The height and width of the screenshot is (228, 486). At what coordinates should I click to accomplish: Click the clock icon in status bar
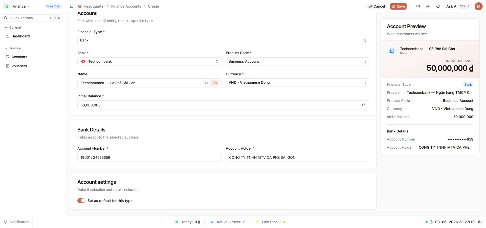pos(431,222)
